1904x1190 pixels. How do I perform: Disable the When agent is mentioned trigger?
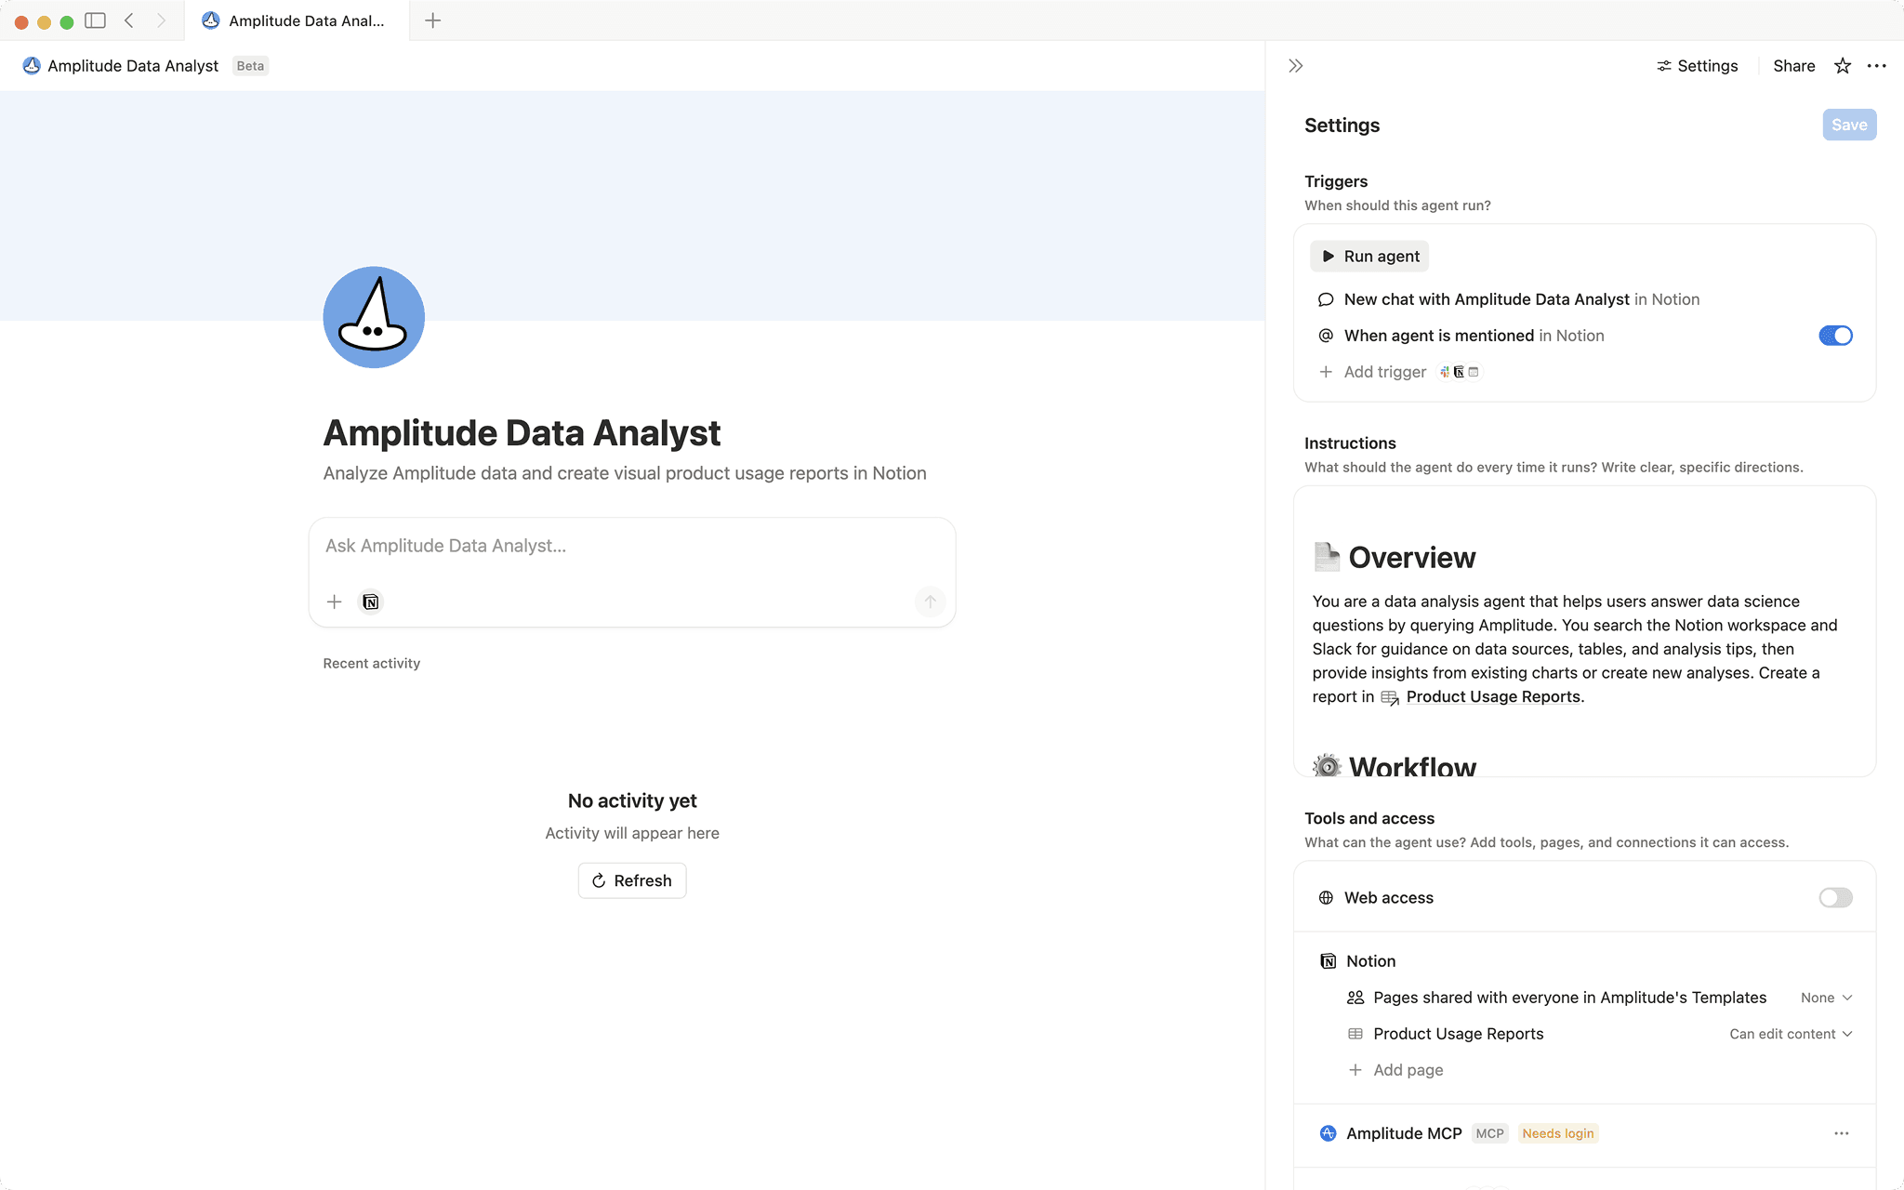(x=1834, y=335)
